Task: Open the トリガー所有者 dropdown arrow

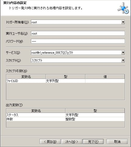Action: tap(123, 22)
